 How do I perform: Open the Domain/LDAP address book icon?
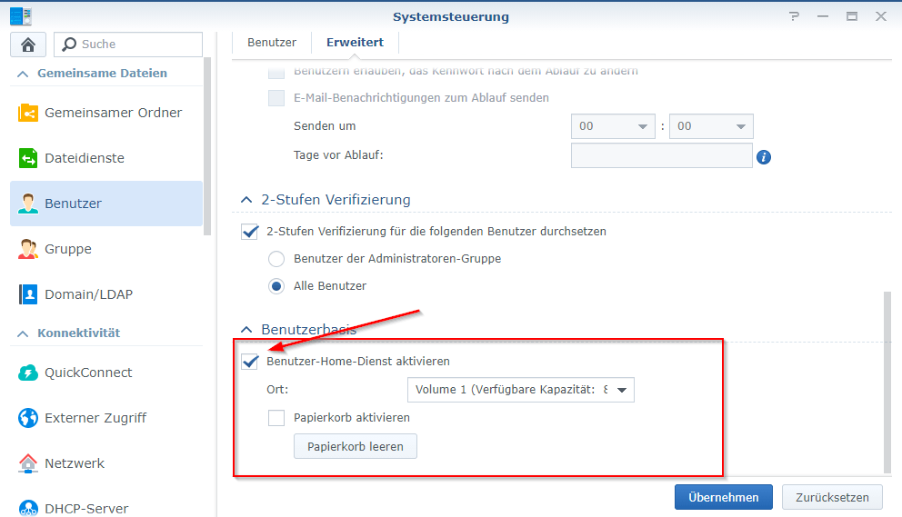(28, 294)
